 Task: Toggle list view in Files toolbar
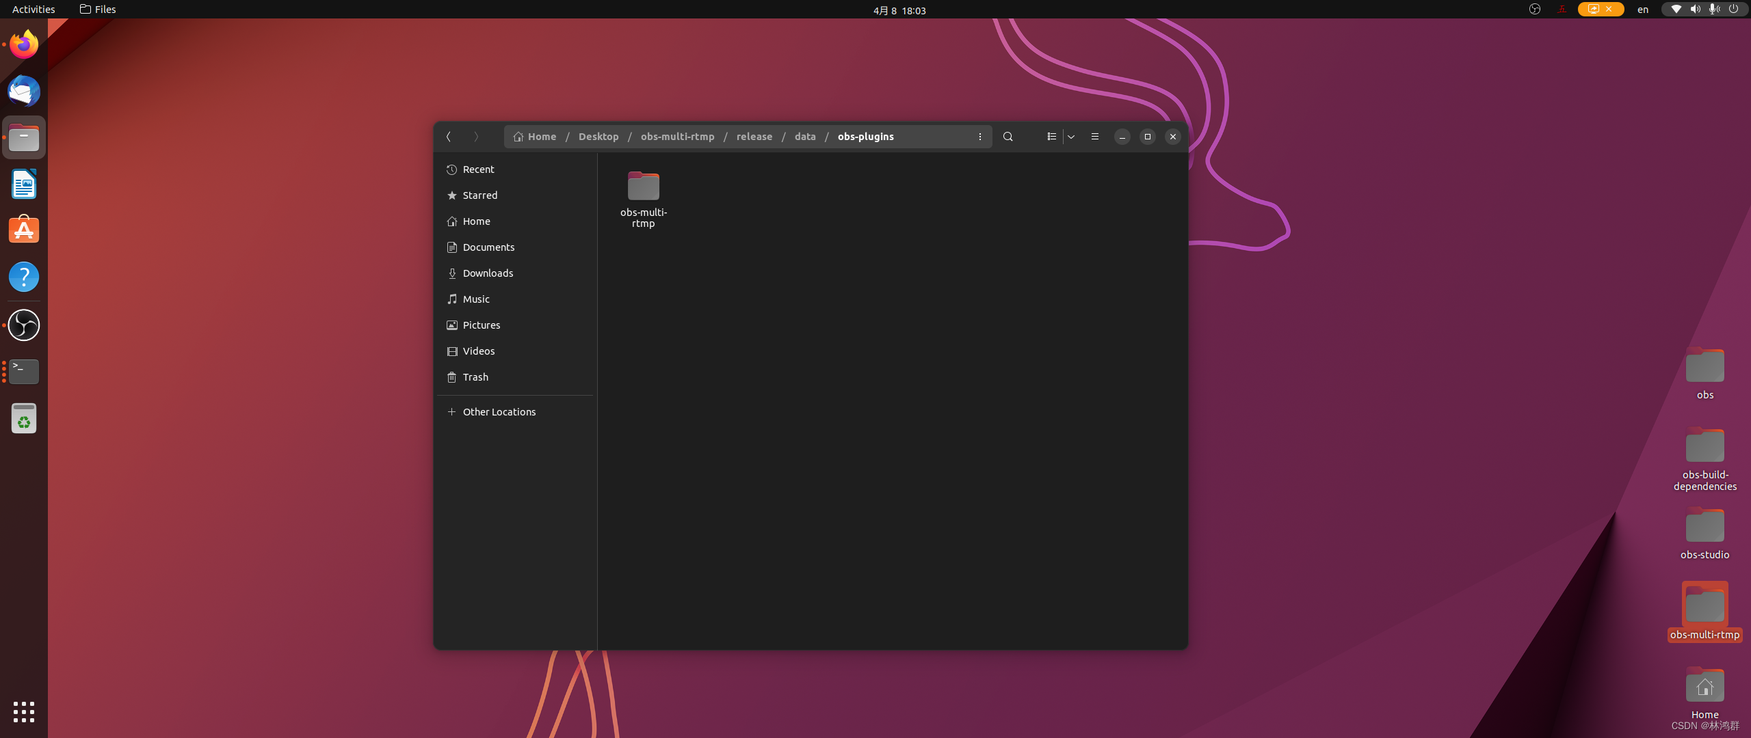tap(1052, 137)
